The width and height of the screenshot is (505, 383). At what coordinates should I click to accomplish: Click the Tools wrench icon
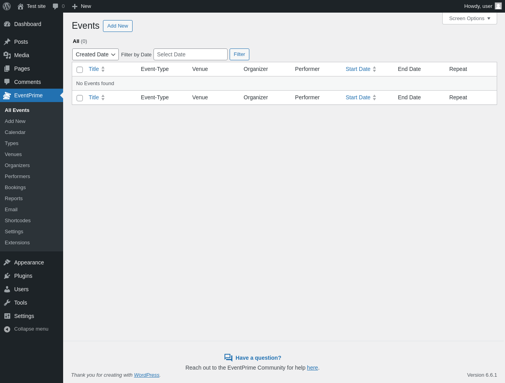(x=7, y=303)
